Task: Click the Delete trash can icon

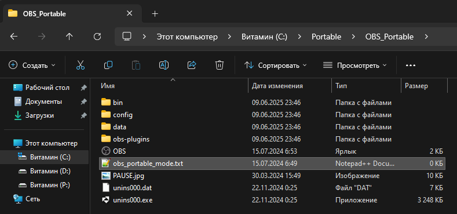Action: point(219,65)
